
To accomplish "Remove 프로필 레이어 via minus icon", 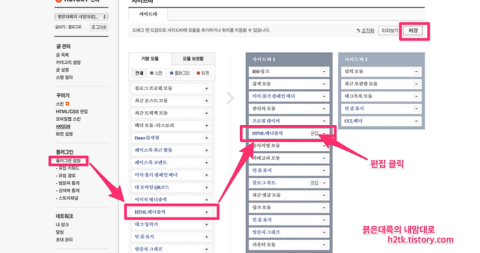I will [x=324, y=121].
